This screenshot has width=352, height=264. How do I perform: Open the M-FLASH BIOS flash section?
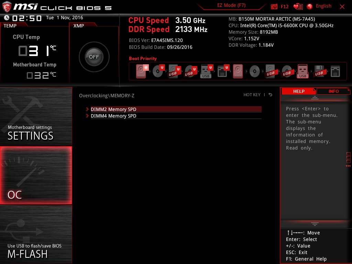click(x=36, y=234)
